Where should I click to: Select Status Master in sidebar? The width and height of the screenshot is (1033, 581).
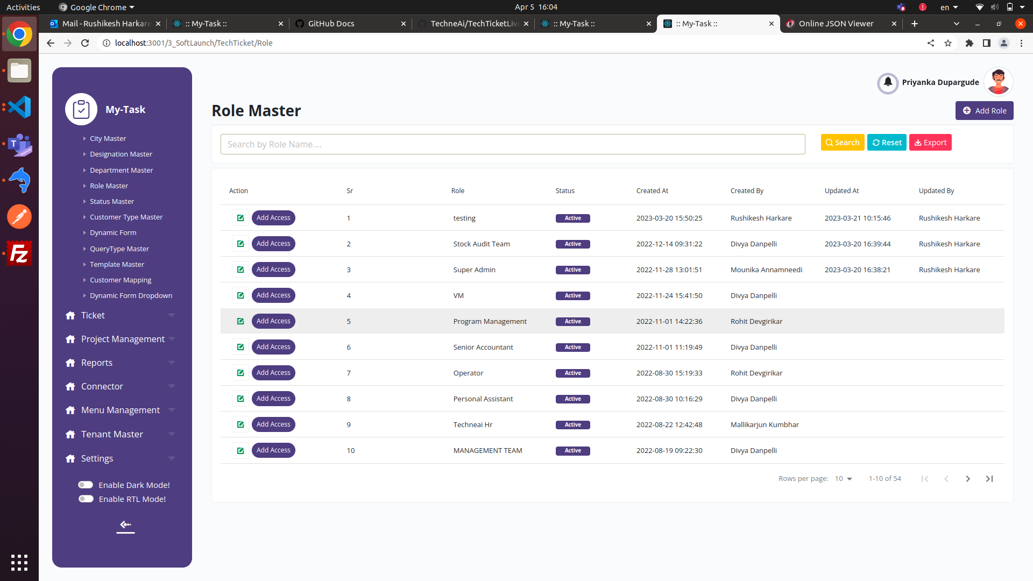(112, 201)
